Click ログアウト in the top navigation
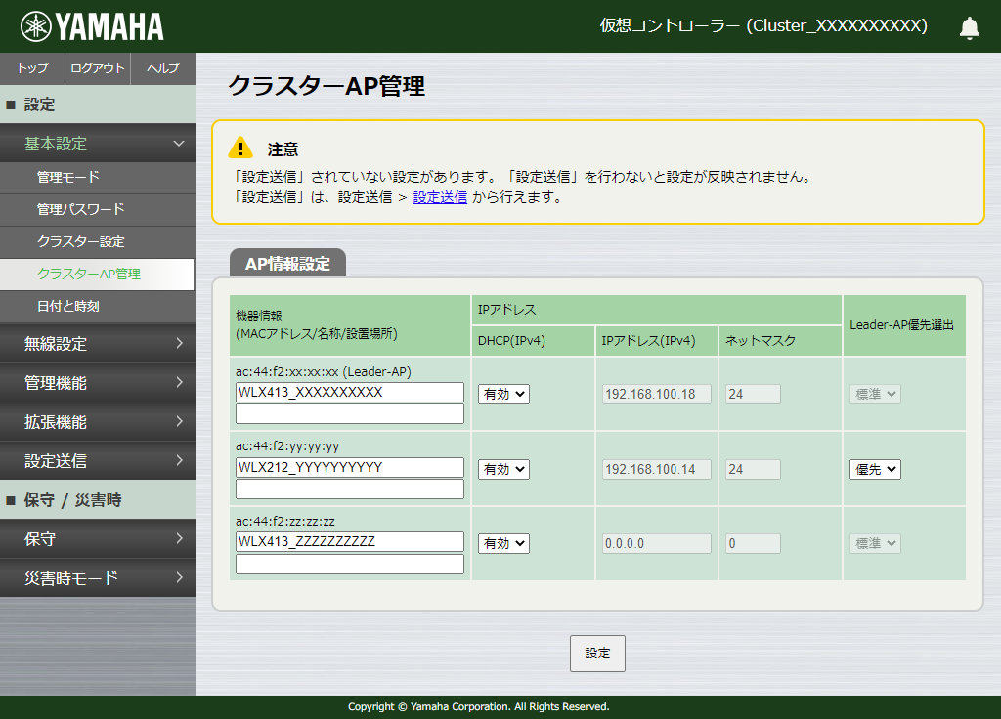This screenshot has height=719, width=1001. [97, 68]
